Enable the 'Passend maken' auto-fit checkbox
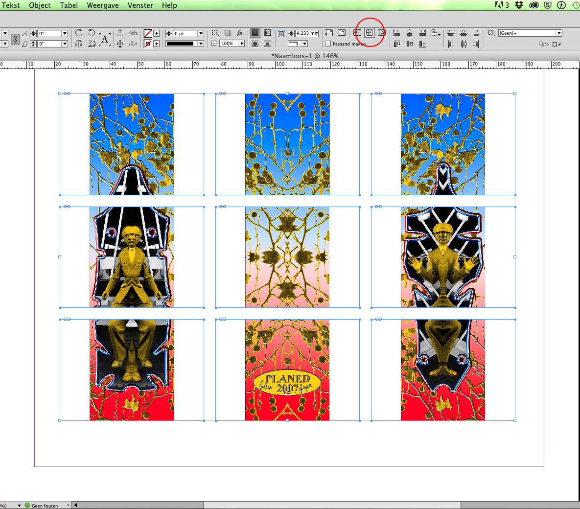Screen dimensions: 580x509 pos(328,44)
